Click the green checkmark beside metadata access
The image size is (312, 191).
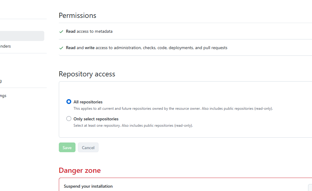coord(61,32)
